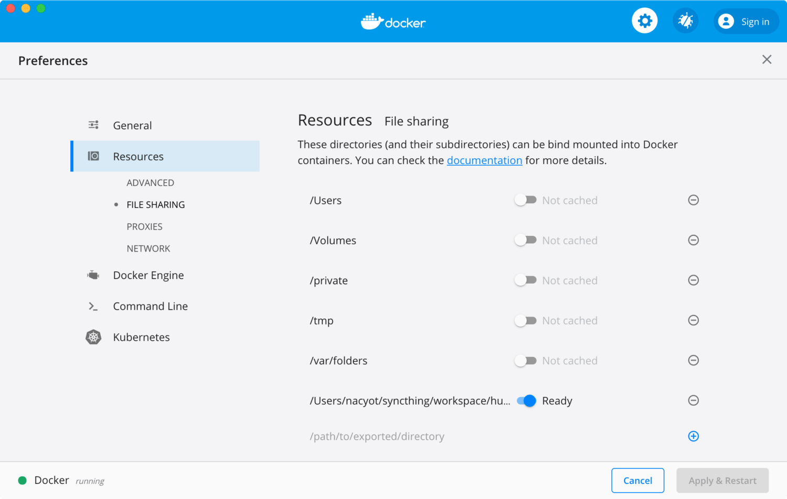The image size is (787, 499).
Task: Click Not cached label for /tmp
Action: coord(570,321)
